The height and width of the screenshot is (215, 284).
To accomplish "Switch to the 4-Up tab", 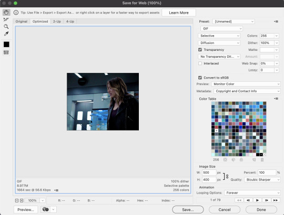I will click(70, 21).
